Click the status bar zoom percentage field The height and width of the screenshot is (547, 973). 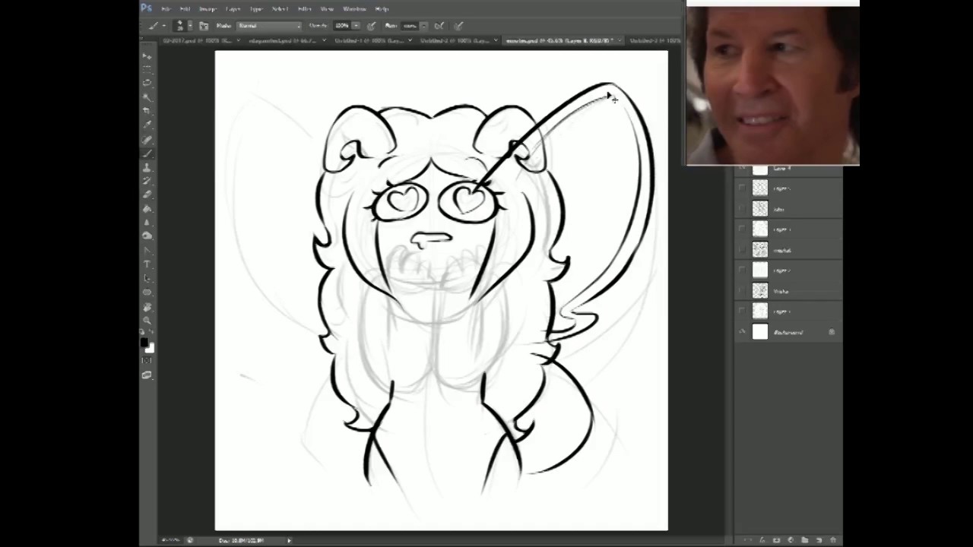pos(169,540)
